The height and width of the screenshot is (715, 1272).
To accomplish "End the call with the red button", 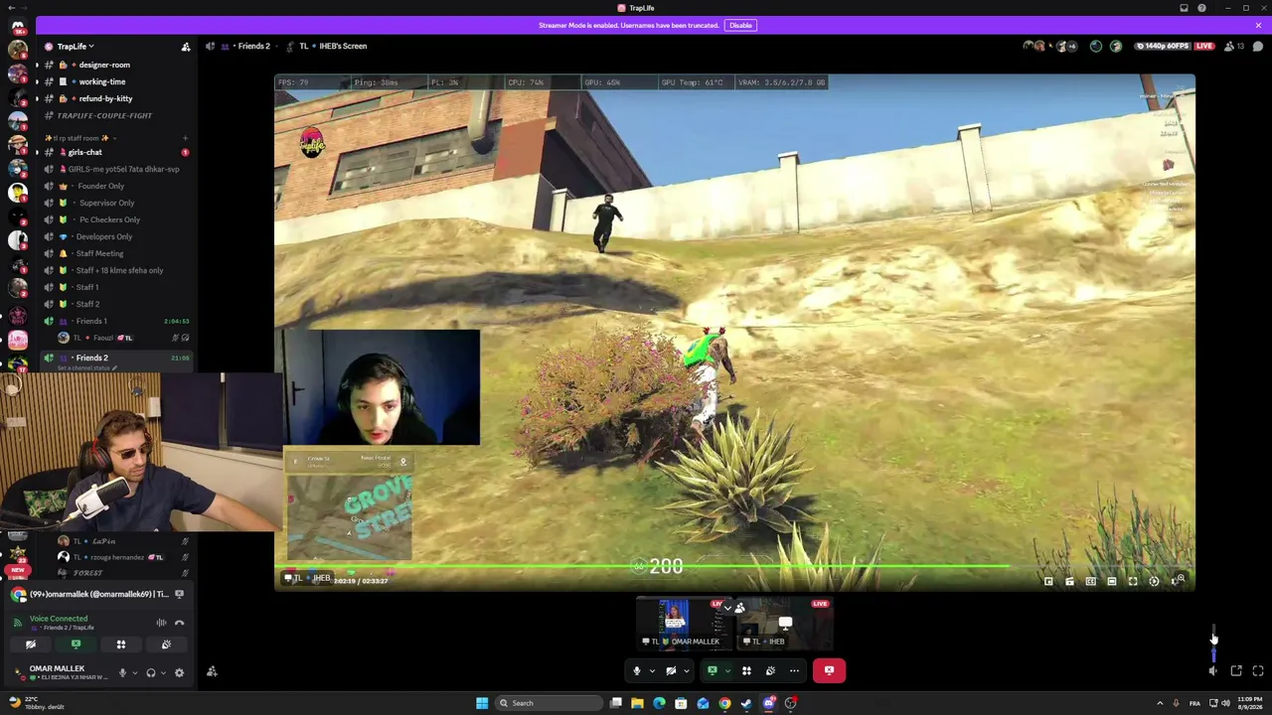I will pyautogui.click(x=829, y=670).
